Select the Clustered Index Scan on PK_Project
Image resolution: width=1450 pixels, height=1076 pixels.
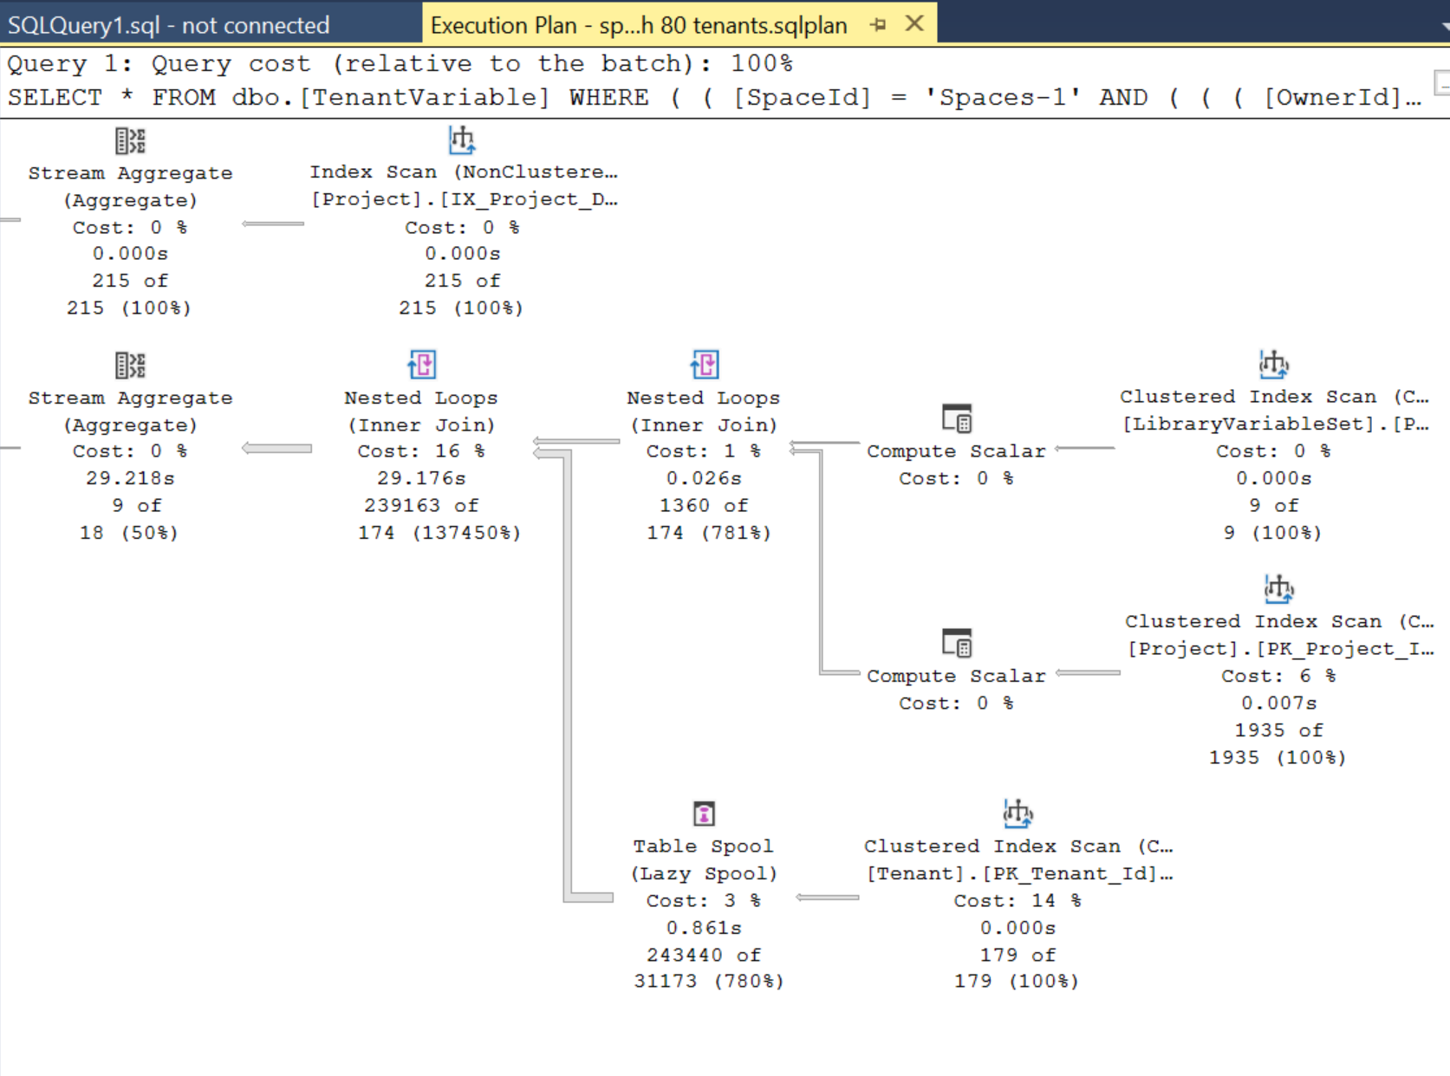coord(1278,588)
